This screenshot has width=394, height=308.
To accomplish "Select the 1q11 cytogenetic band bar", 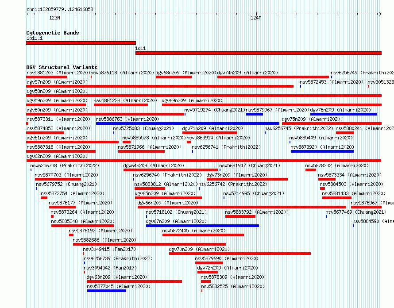I will pyautogui.click(x=259, y=53).
